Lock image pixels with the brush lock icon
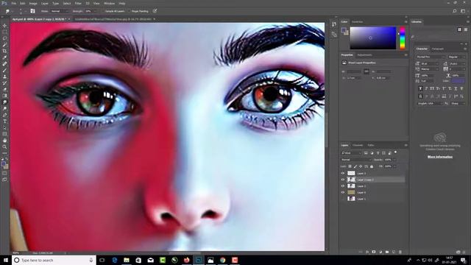The image size is (471, 265). pyautogui.click(x=355, y=166)
